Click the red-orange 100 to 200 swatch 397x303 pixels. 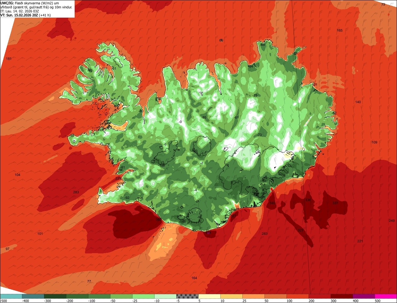297,296
